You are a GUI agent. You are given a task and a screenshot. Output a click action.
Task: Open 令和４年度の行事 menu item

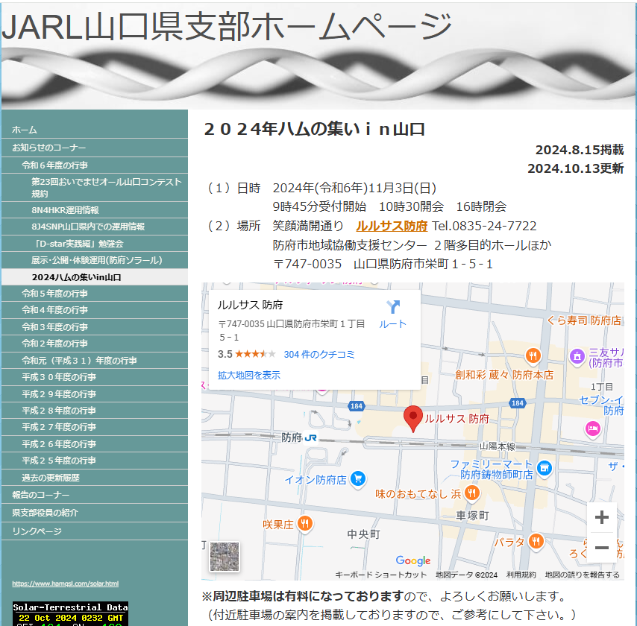tap(94, 310)
